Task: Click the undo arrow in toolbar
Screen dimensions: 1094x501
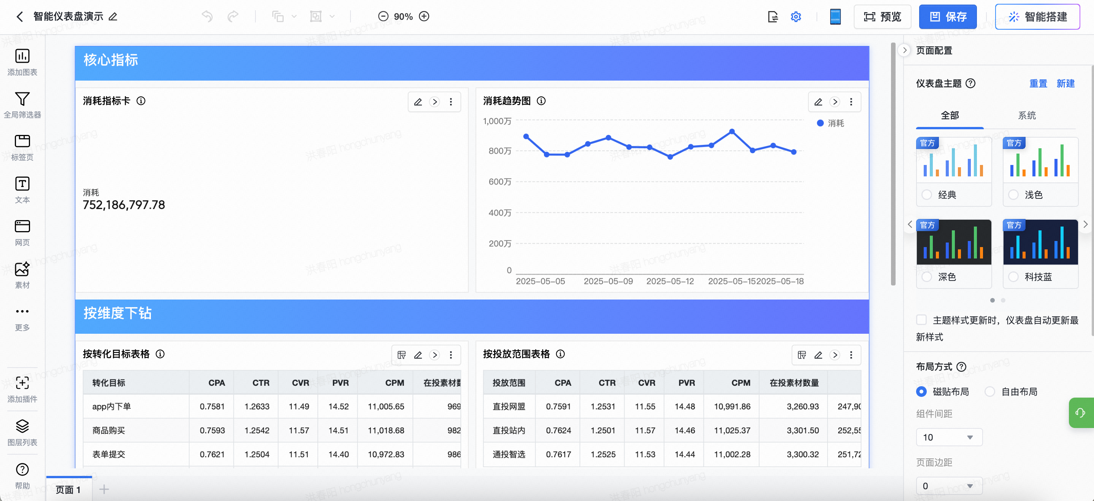Action: pyautogui.click(x=207, y=17)
